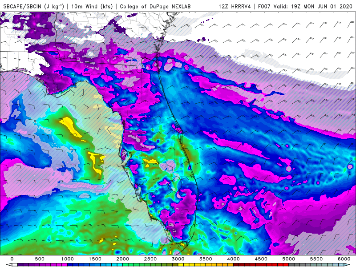The height and width of the screenshot is (267, 356).
Task: Click the 6000 value on the color scale
Action: [344, 259]
